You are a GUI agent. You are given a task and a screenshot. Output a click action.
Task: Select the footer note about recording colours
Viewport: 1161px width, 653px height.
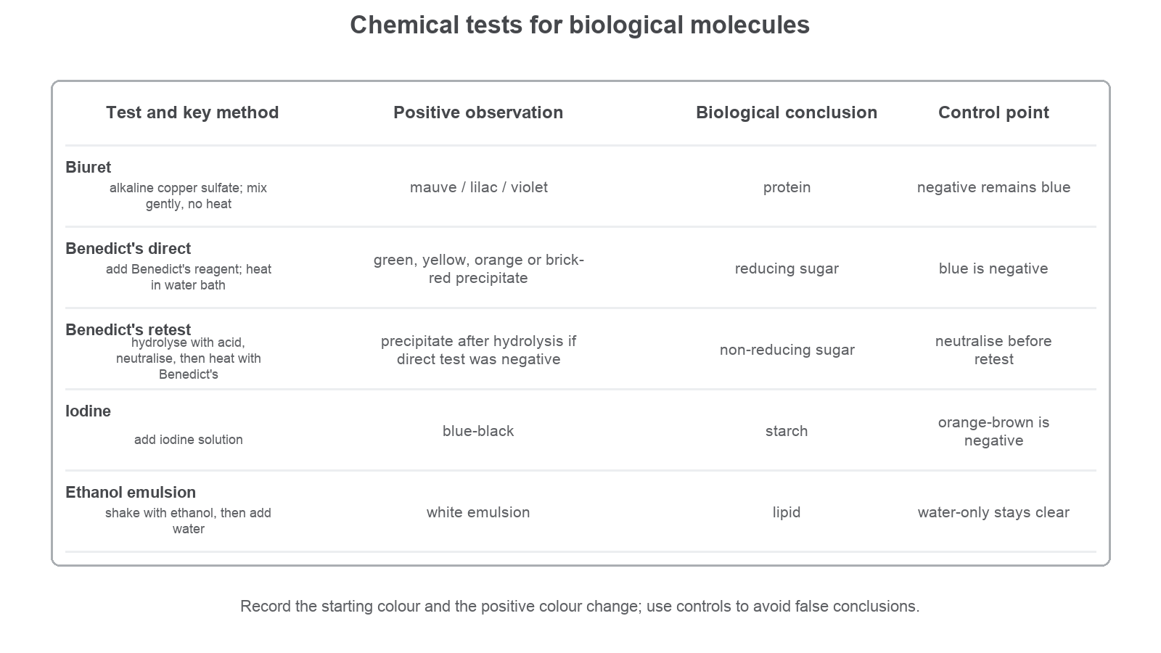coord(580,607)
